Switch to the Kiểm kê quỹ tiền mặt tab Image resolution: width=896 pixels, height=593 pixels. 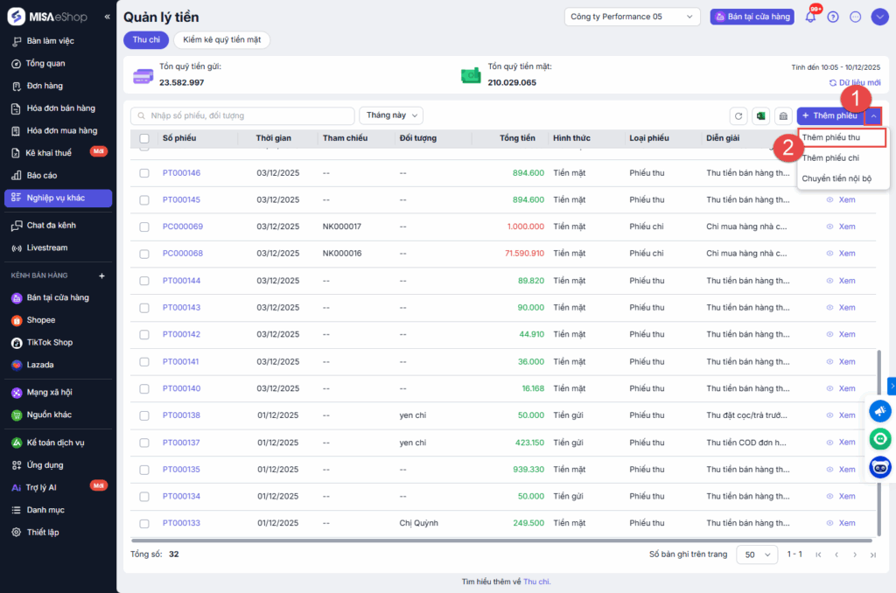tap(222, 39)
